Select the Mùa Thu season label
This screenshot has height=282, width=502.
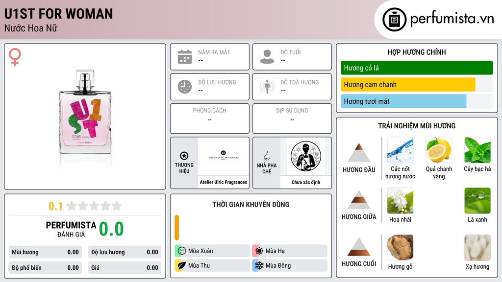tap(199, 265)
